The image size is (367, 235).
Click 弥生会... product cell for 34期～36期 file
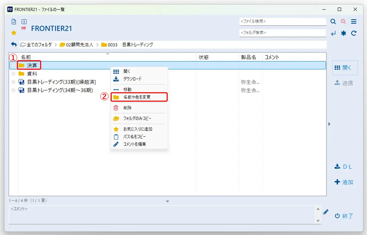point(250,90)
